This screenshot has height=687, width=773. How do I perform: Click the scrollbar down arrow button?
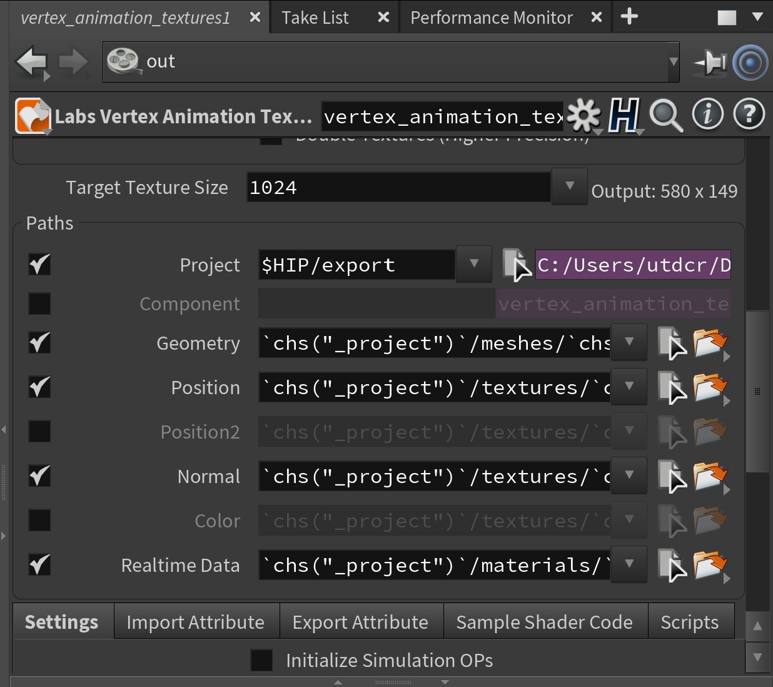tap(757, 657)
